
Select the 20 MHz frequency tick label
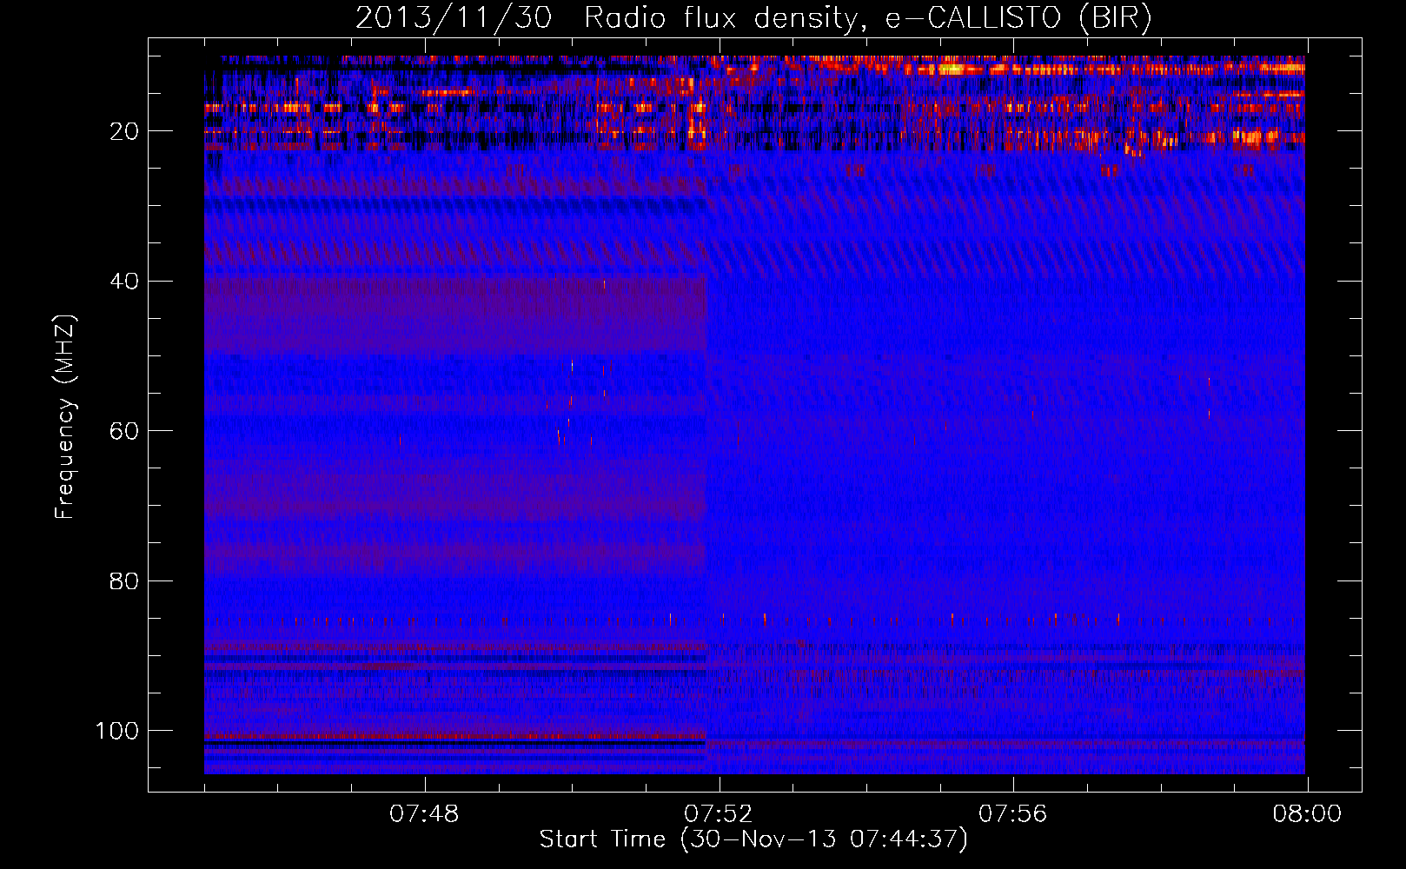[124, 131]
